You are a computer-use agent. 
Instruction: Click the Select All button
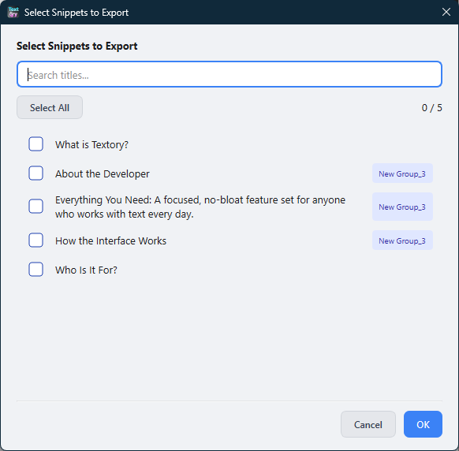point(50,107)
